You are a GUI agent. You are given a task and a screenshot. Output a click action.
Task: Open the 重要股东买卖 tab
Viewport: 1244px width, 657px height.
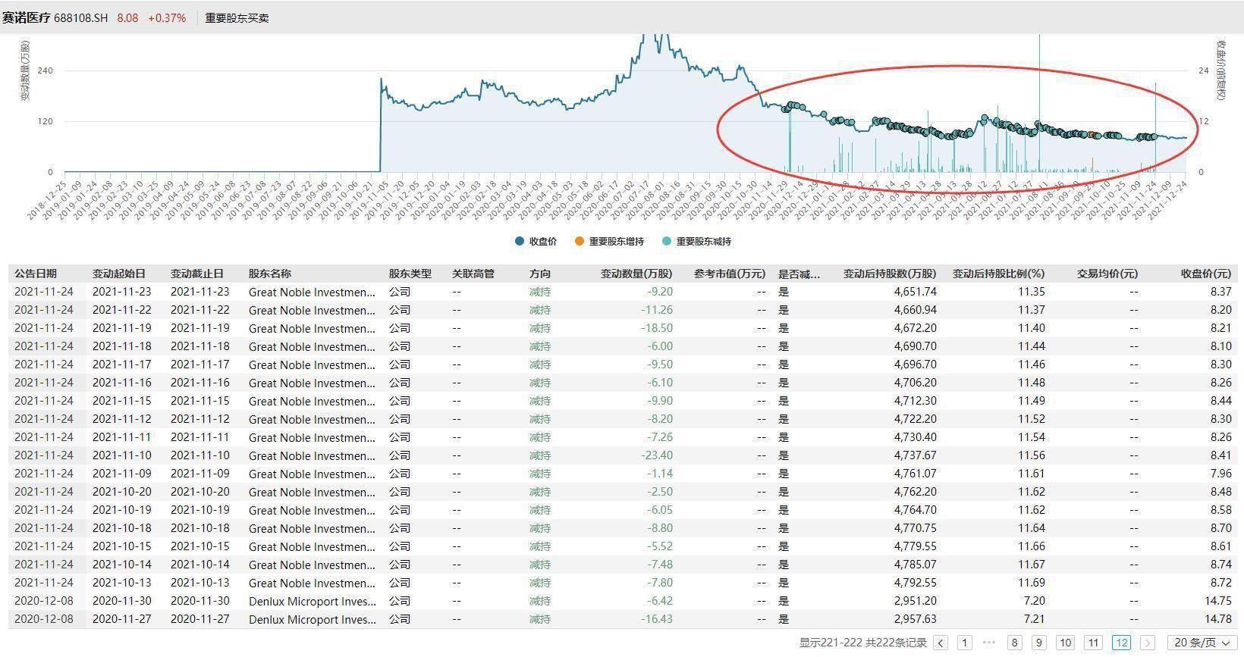tap(237, 18)
